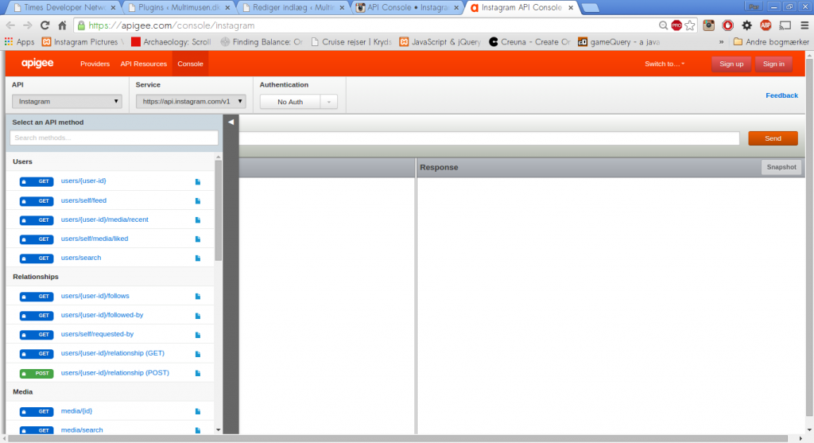Viewport: 814px width, 443px height.
Task: Open the gameQuery bookmark
Action: pos(619,42)
